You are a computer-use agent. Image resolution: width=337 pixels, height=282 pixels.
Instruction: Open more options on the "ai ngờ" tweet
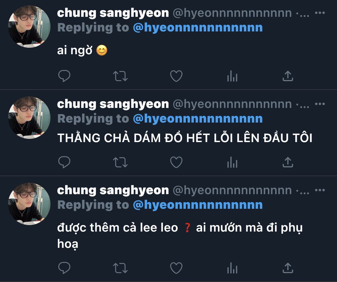pos(320,13)
